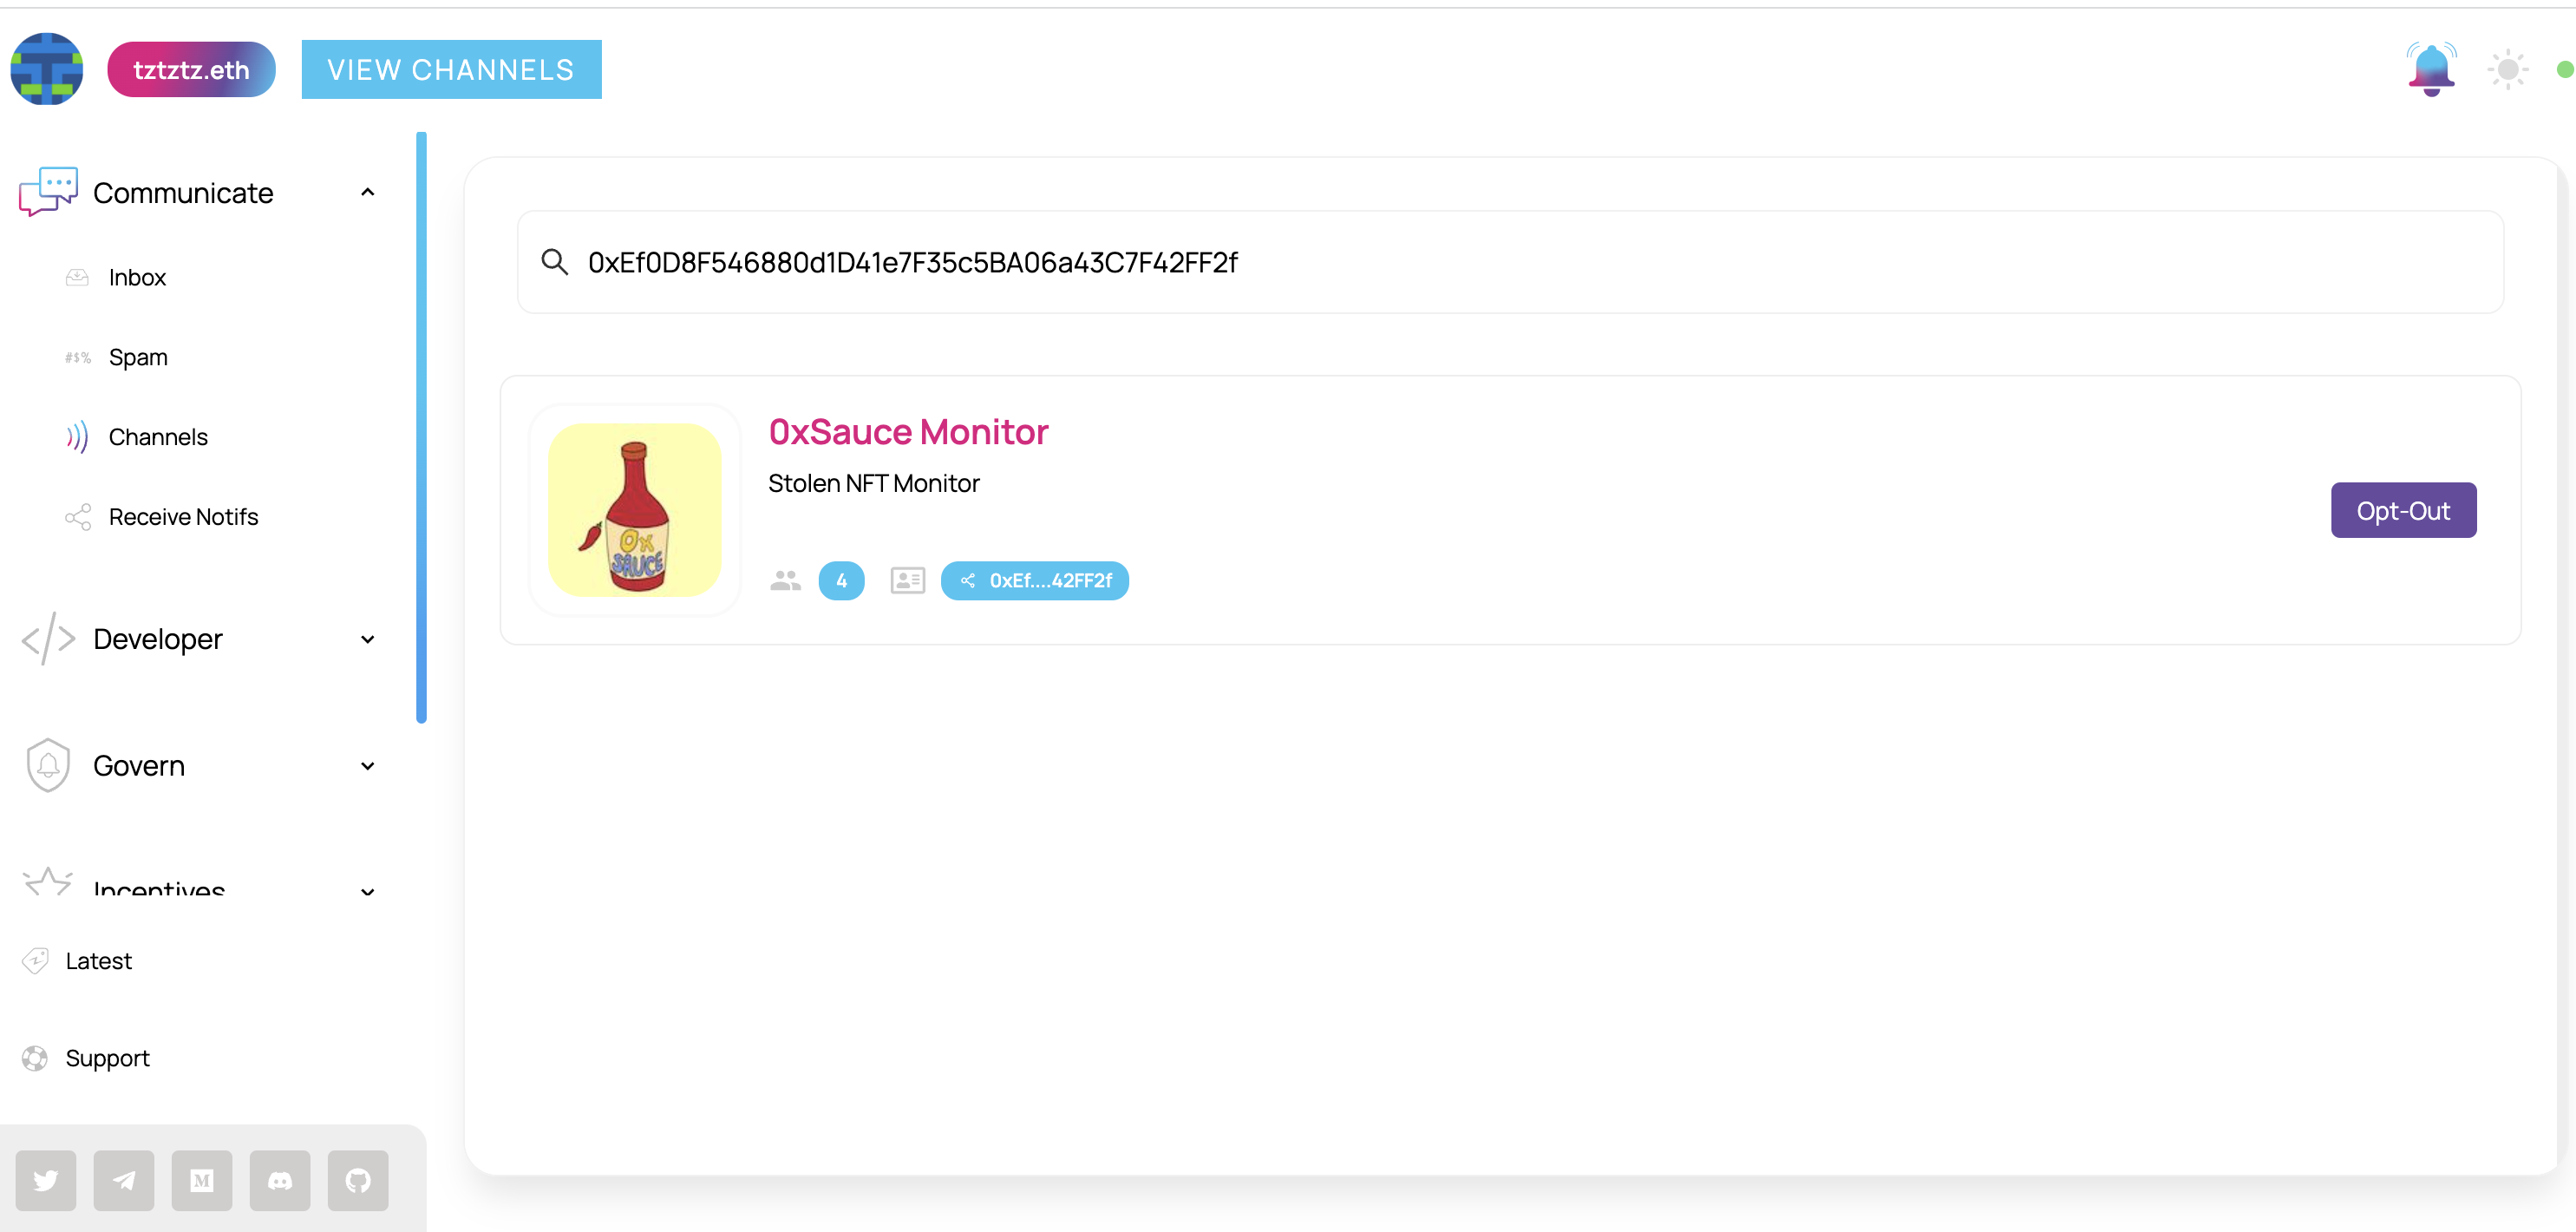Open the Support menu item
This screenshot has width=2576, height=1232.
tap(107, 1058)
